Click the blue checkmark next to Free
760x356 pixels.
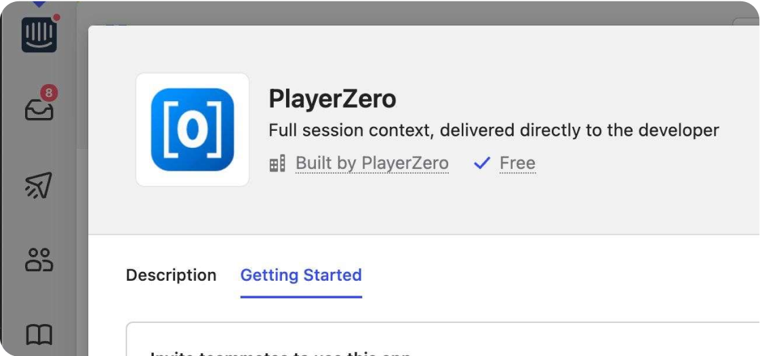click(482, 163)
